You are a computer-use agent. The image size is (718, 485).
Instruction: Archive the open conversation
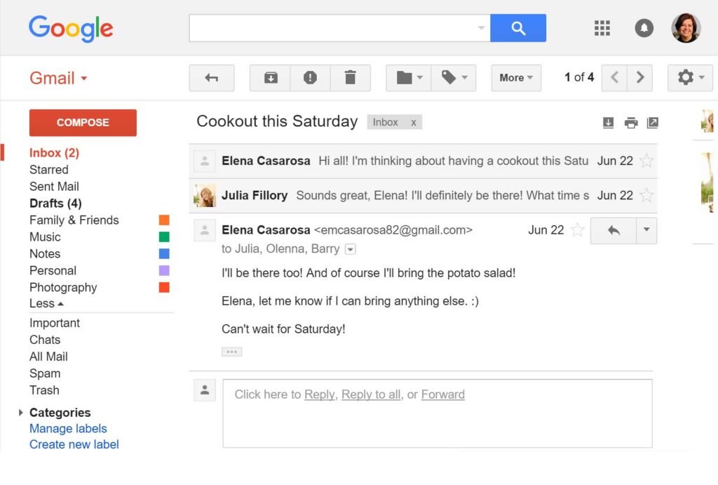pyautogui.click(x=269, y=78)
